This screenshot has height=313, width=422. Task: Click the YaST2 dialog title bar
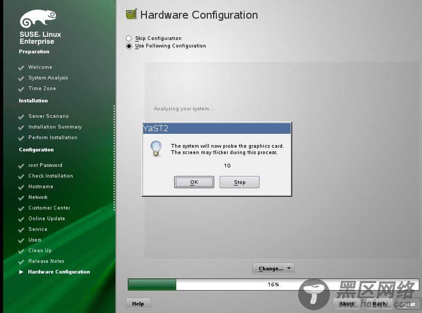point(217,129)
